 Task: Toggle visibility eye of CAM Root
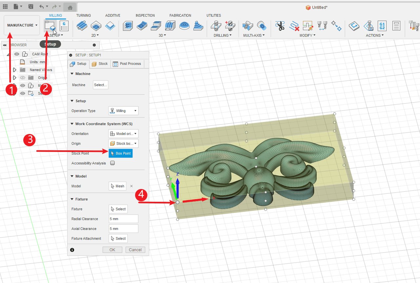coord(17,54)
